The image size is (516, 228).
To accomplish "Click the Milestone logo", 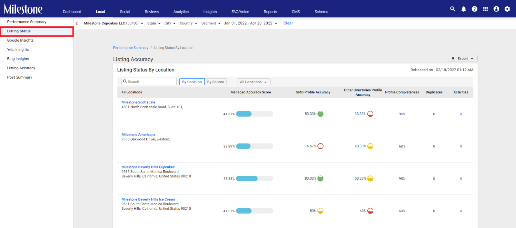I will click(x=23, y=9).
